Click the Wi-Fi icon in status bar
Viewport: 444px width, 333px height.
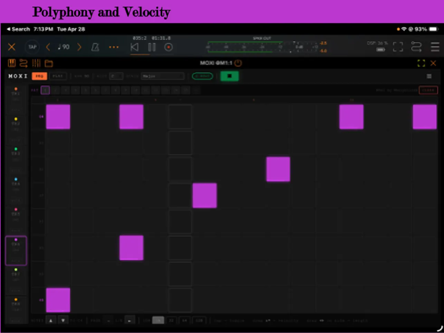coord(404,29)
